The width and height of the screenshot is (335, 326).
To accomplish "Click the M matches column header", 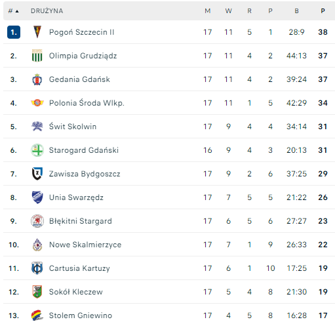I will (208, 11).
